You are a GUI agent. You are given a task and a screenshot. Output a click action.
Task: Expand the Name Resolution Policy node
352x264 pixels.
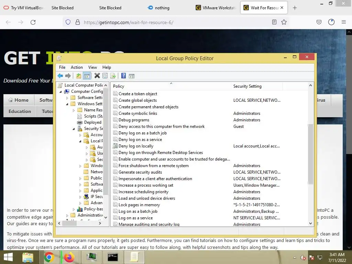pos(74,110)
